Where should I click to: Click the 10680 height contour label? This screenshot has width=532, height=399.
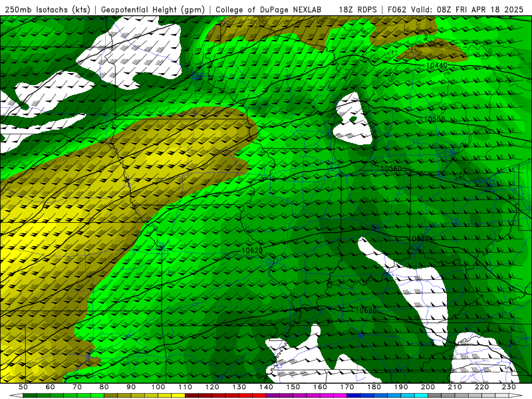pyautogui.click(x=366, y=311)
